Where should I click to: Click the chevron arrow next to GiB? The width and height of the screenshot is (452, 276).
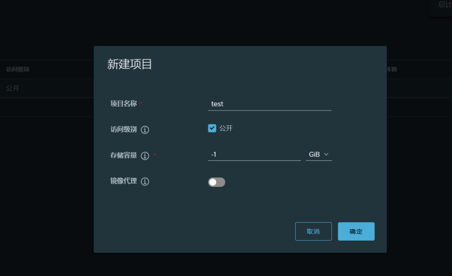pos(327,155)
